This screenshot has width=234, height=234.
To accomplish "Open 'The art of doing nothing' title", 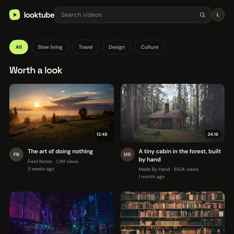I will (60, 151).
